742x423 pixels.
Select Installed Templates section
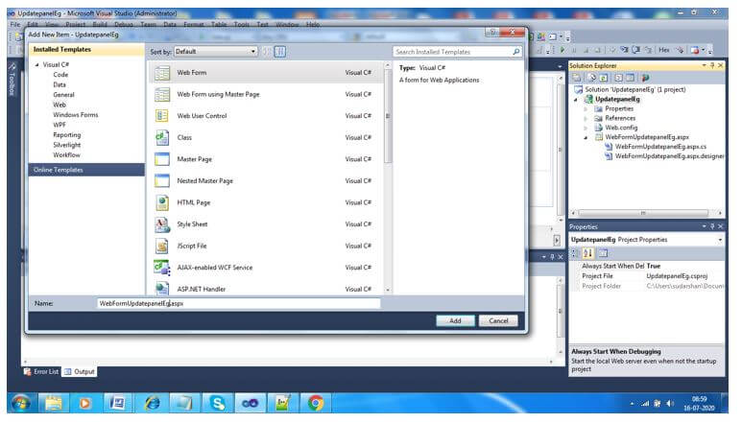tap(86, 49)
